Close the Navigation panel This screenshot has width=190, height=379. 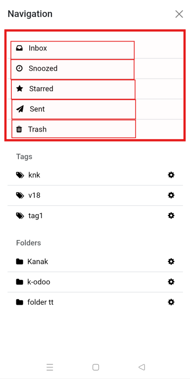pyautogui.click(x=179, y=14)
